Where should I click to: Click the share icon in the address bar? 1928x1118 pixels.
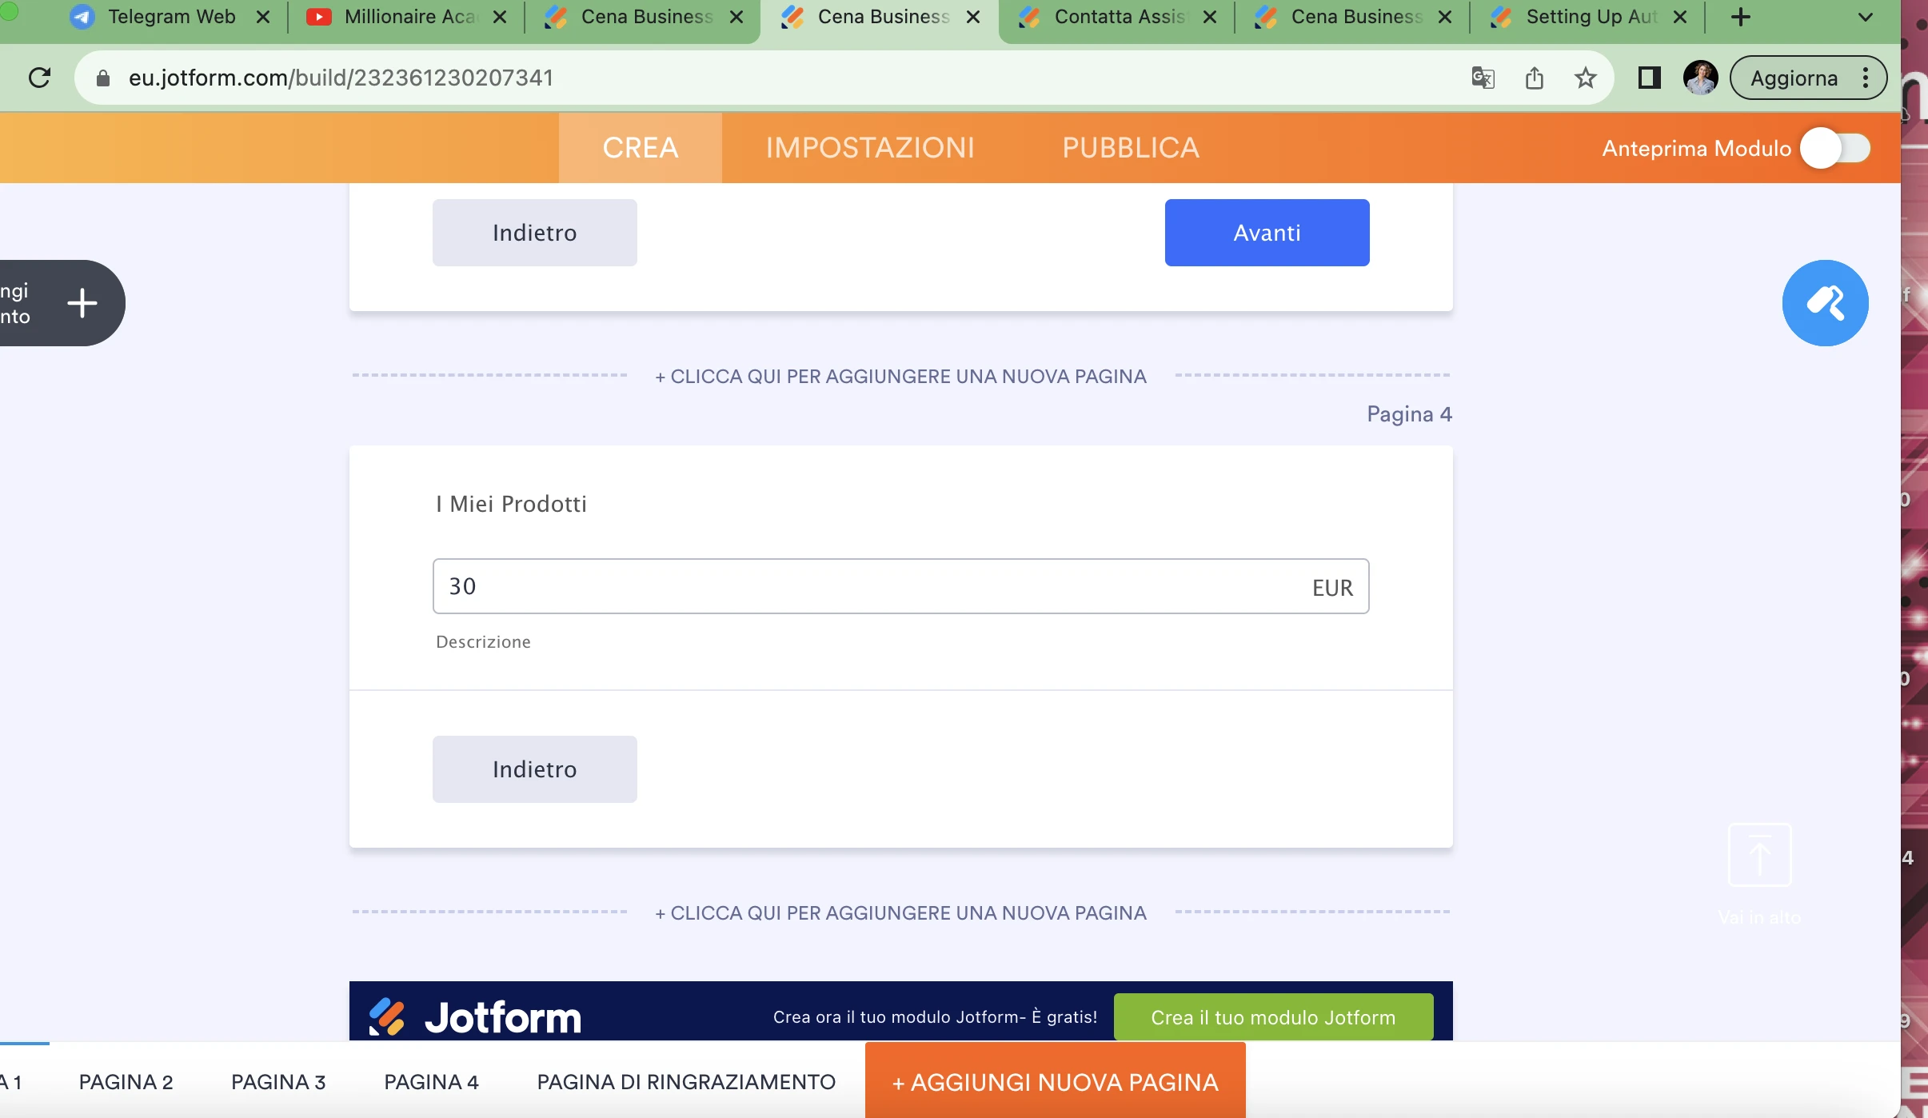click(x=1534, y=77)
